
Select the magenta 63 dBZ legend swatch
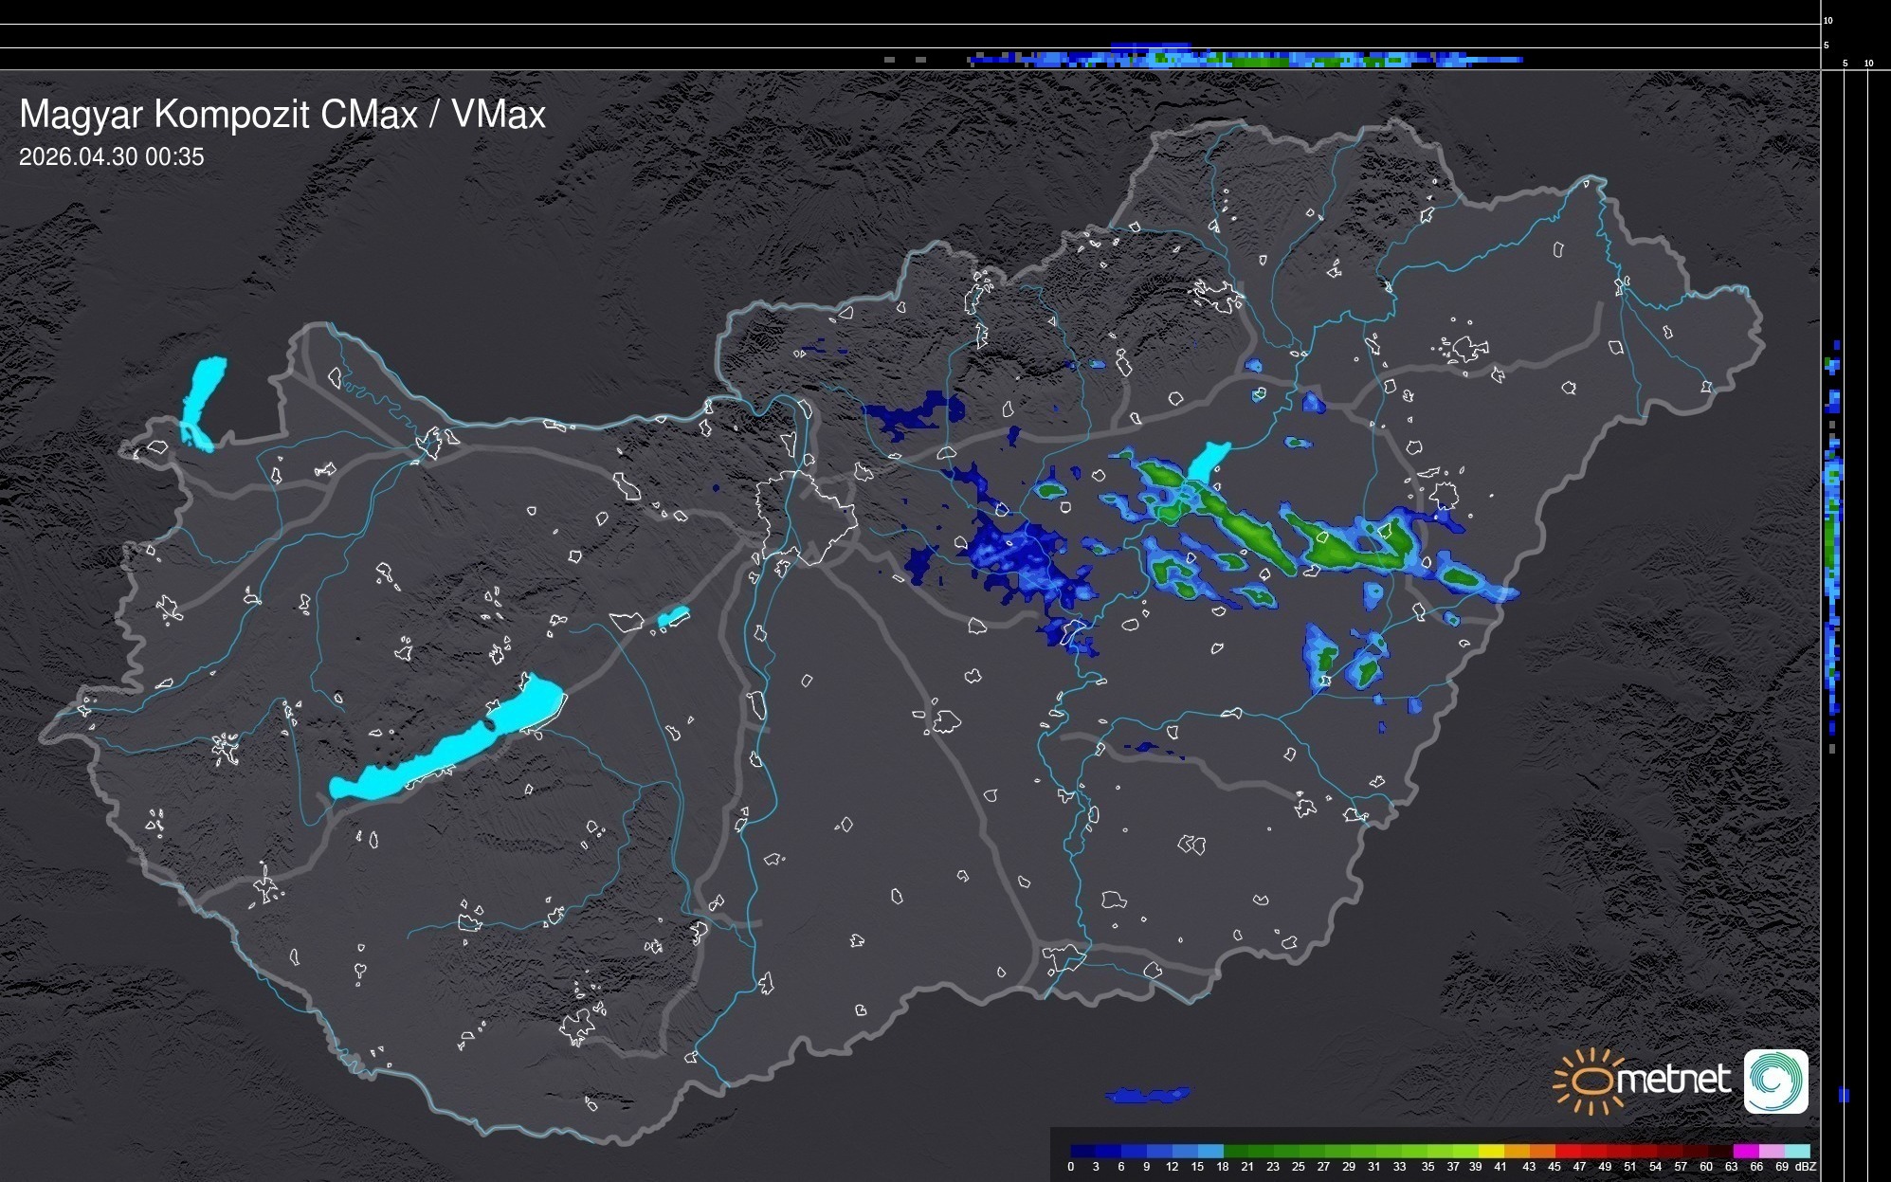(x=1744, y=1151)
